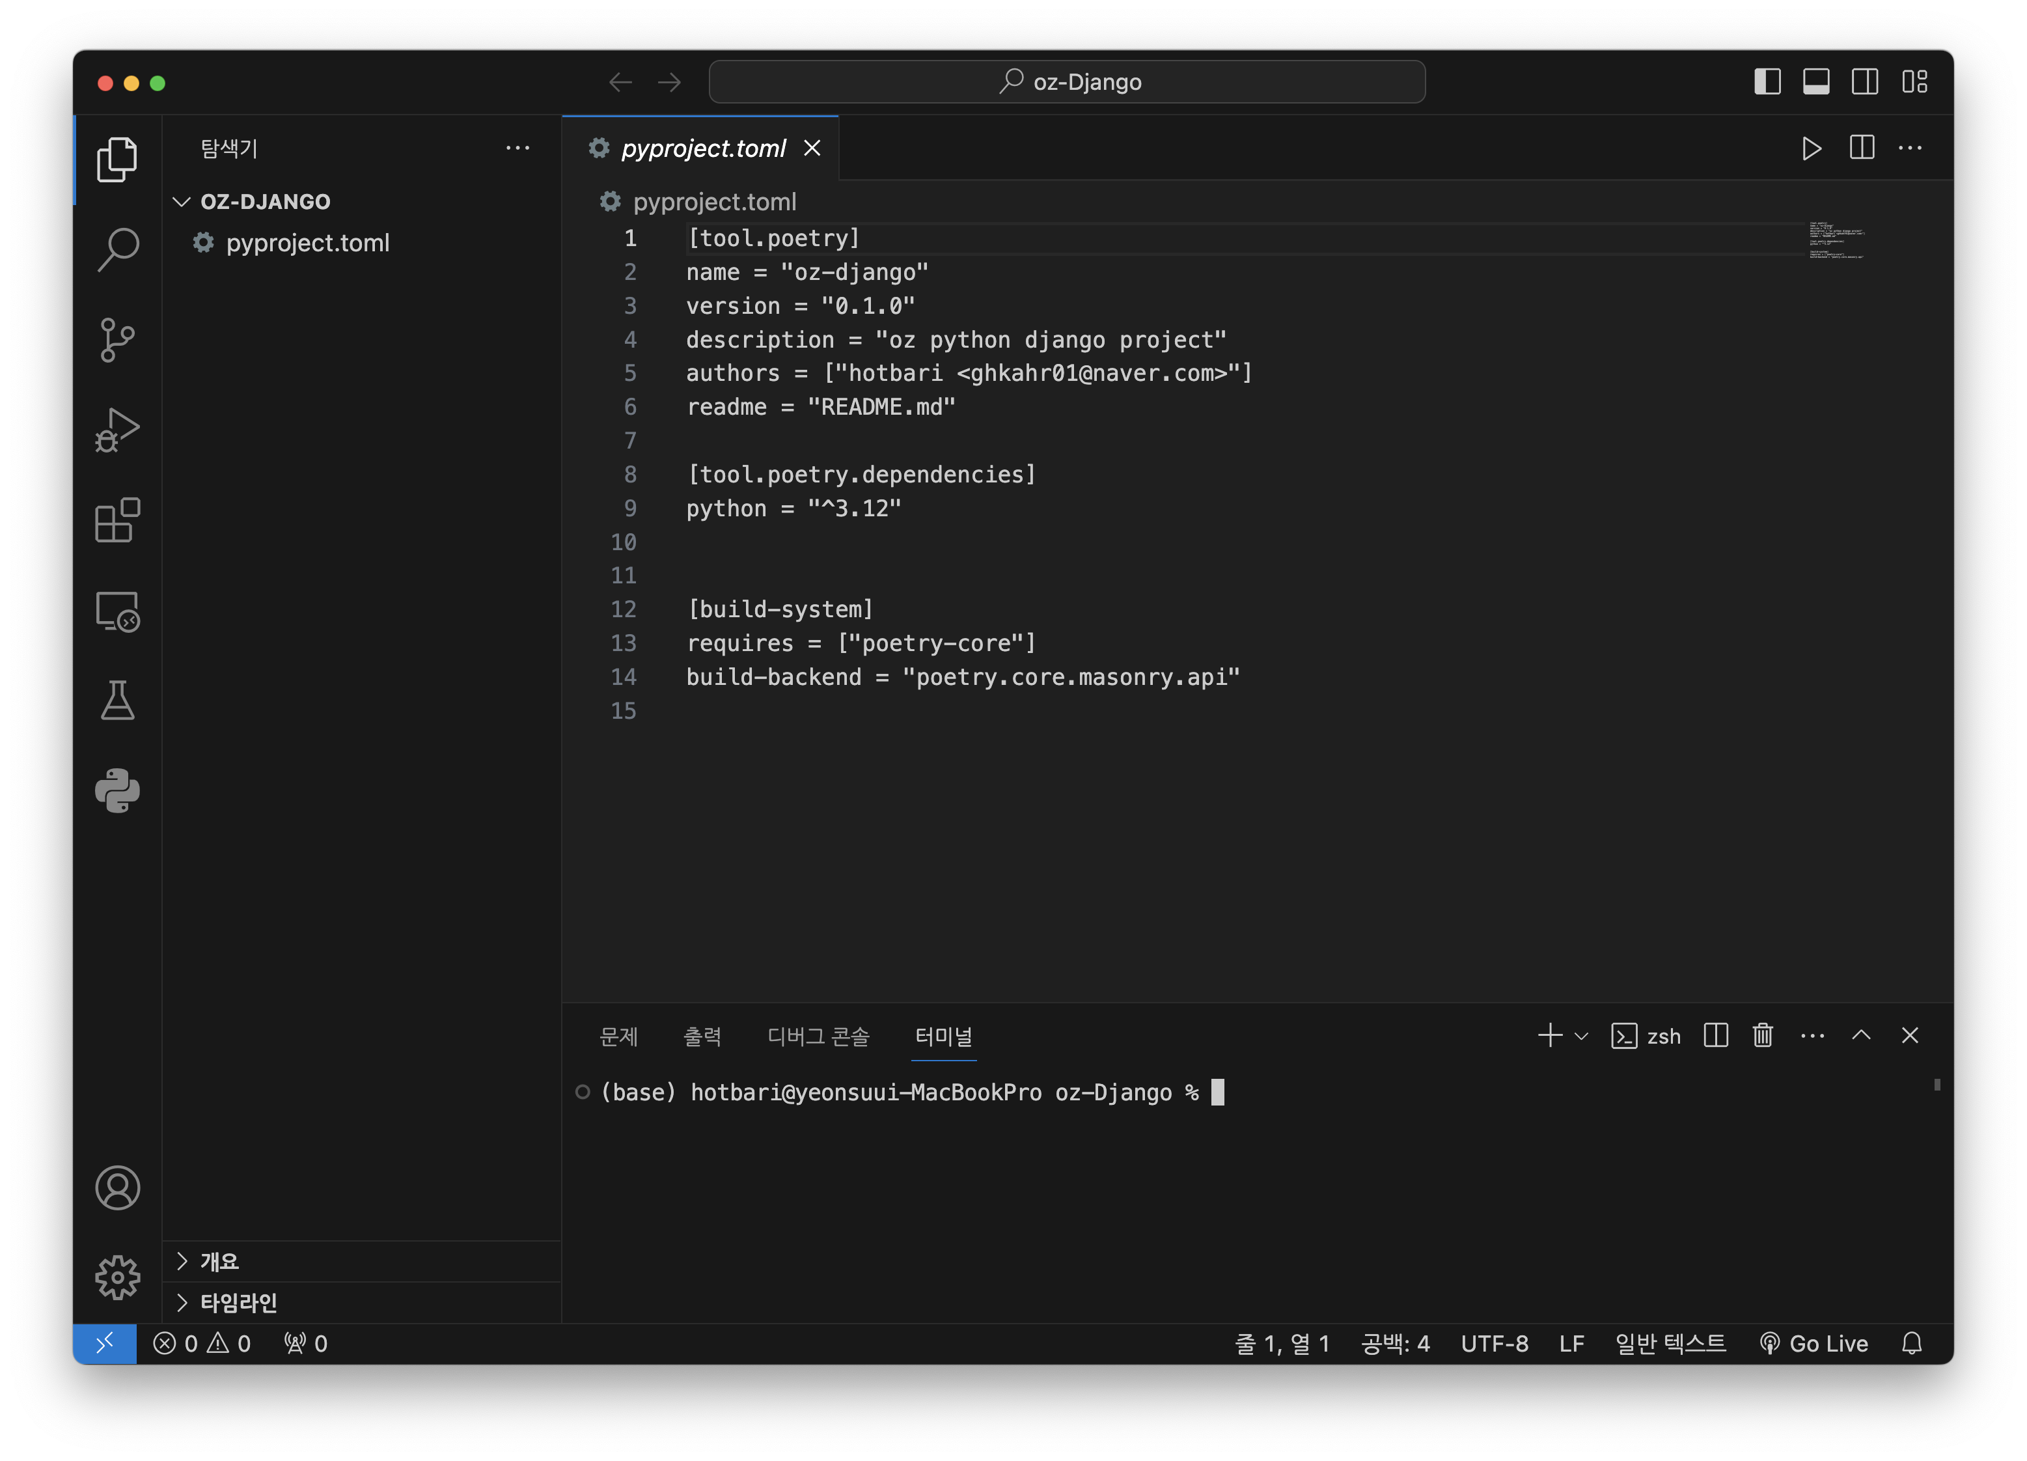
Task: Place cursor on the build-backend line
Action: [963, 677]
